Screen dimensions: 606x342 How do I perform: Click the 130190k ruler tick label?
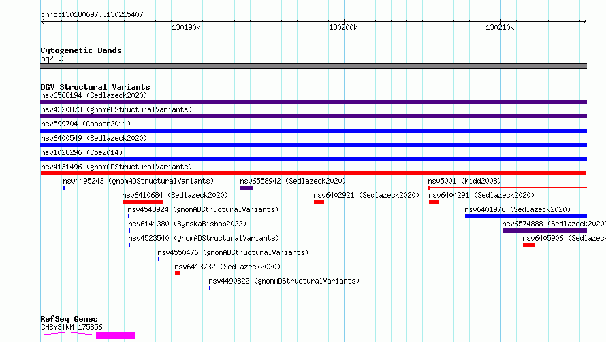(x=186, y=27)
